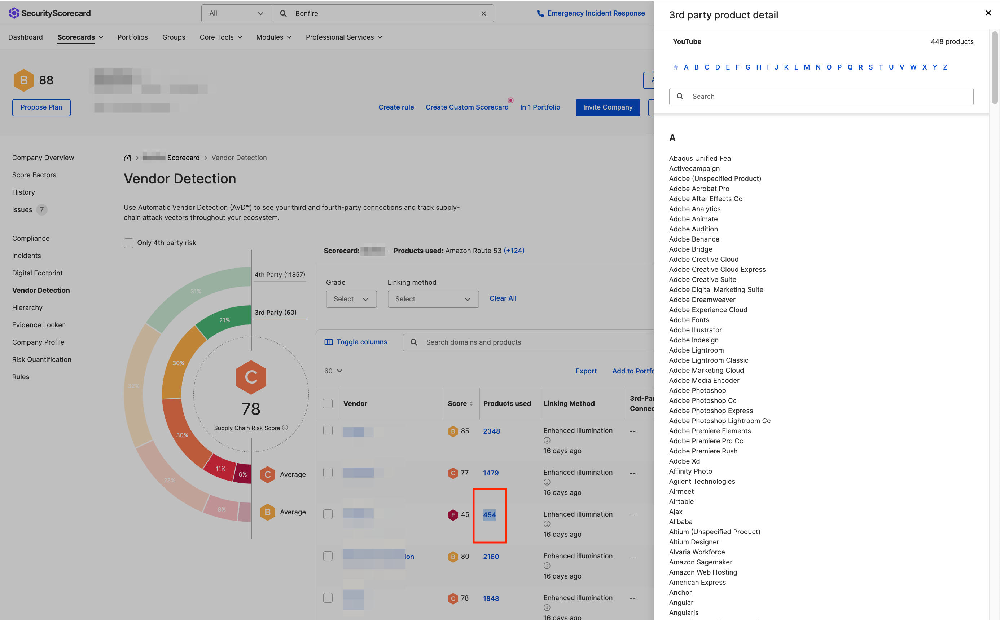Click the notification dot near Create Custom Scorecard
1000x620 pixels.
click(x=510, y=101)
